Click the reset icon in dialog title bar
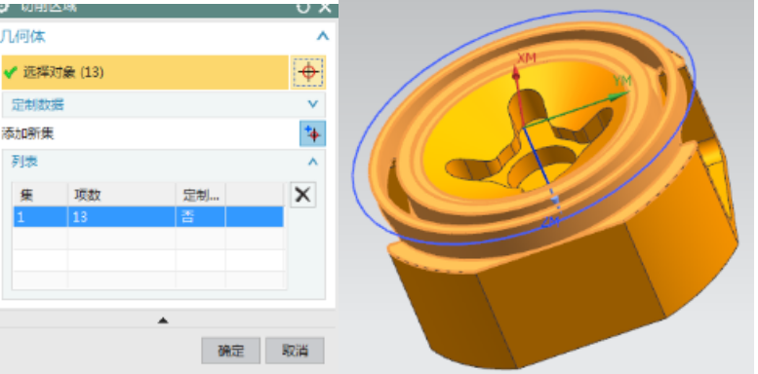 tap(303, 7)
